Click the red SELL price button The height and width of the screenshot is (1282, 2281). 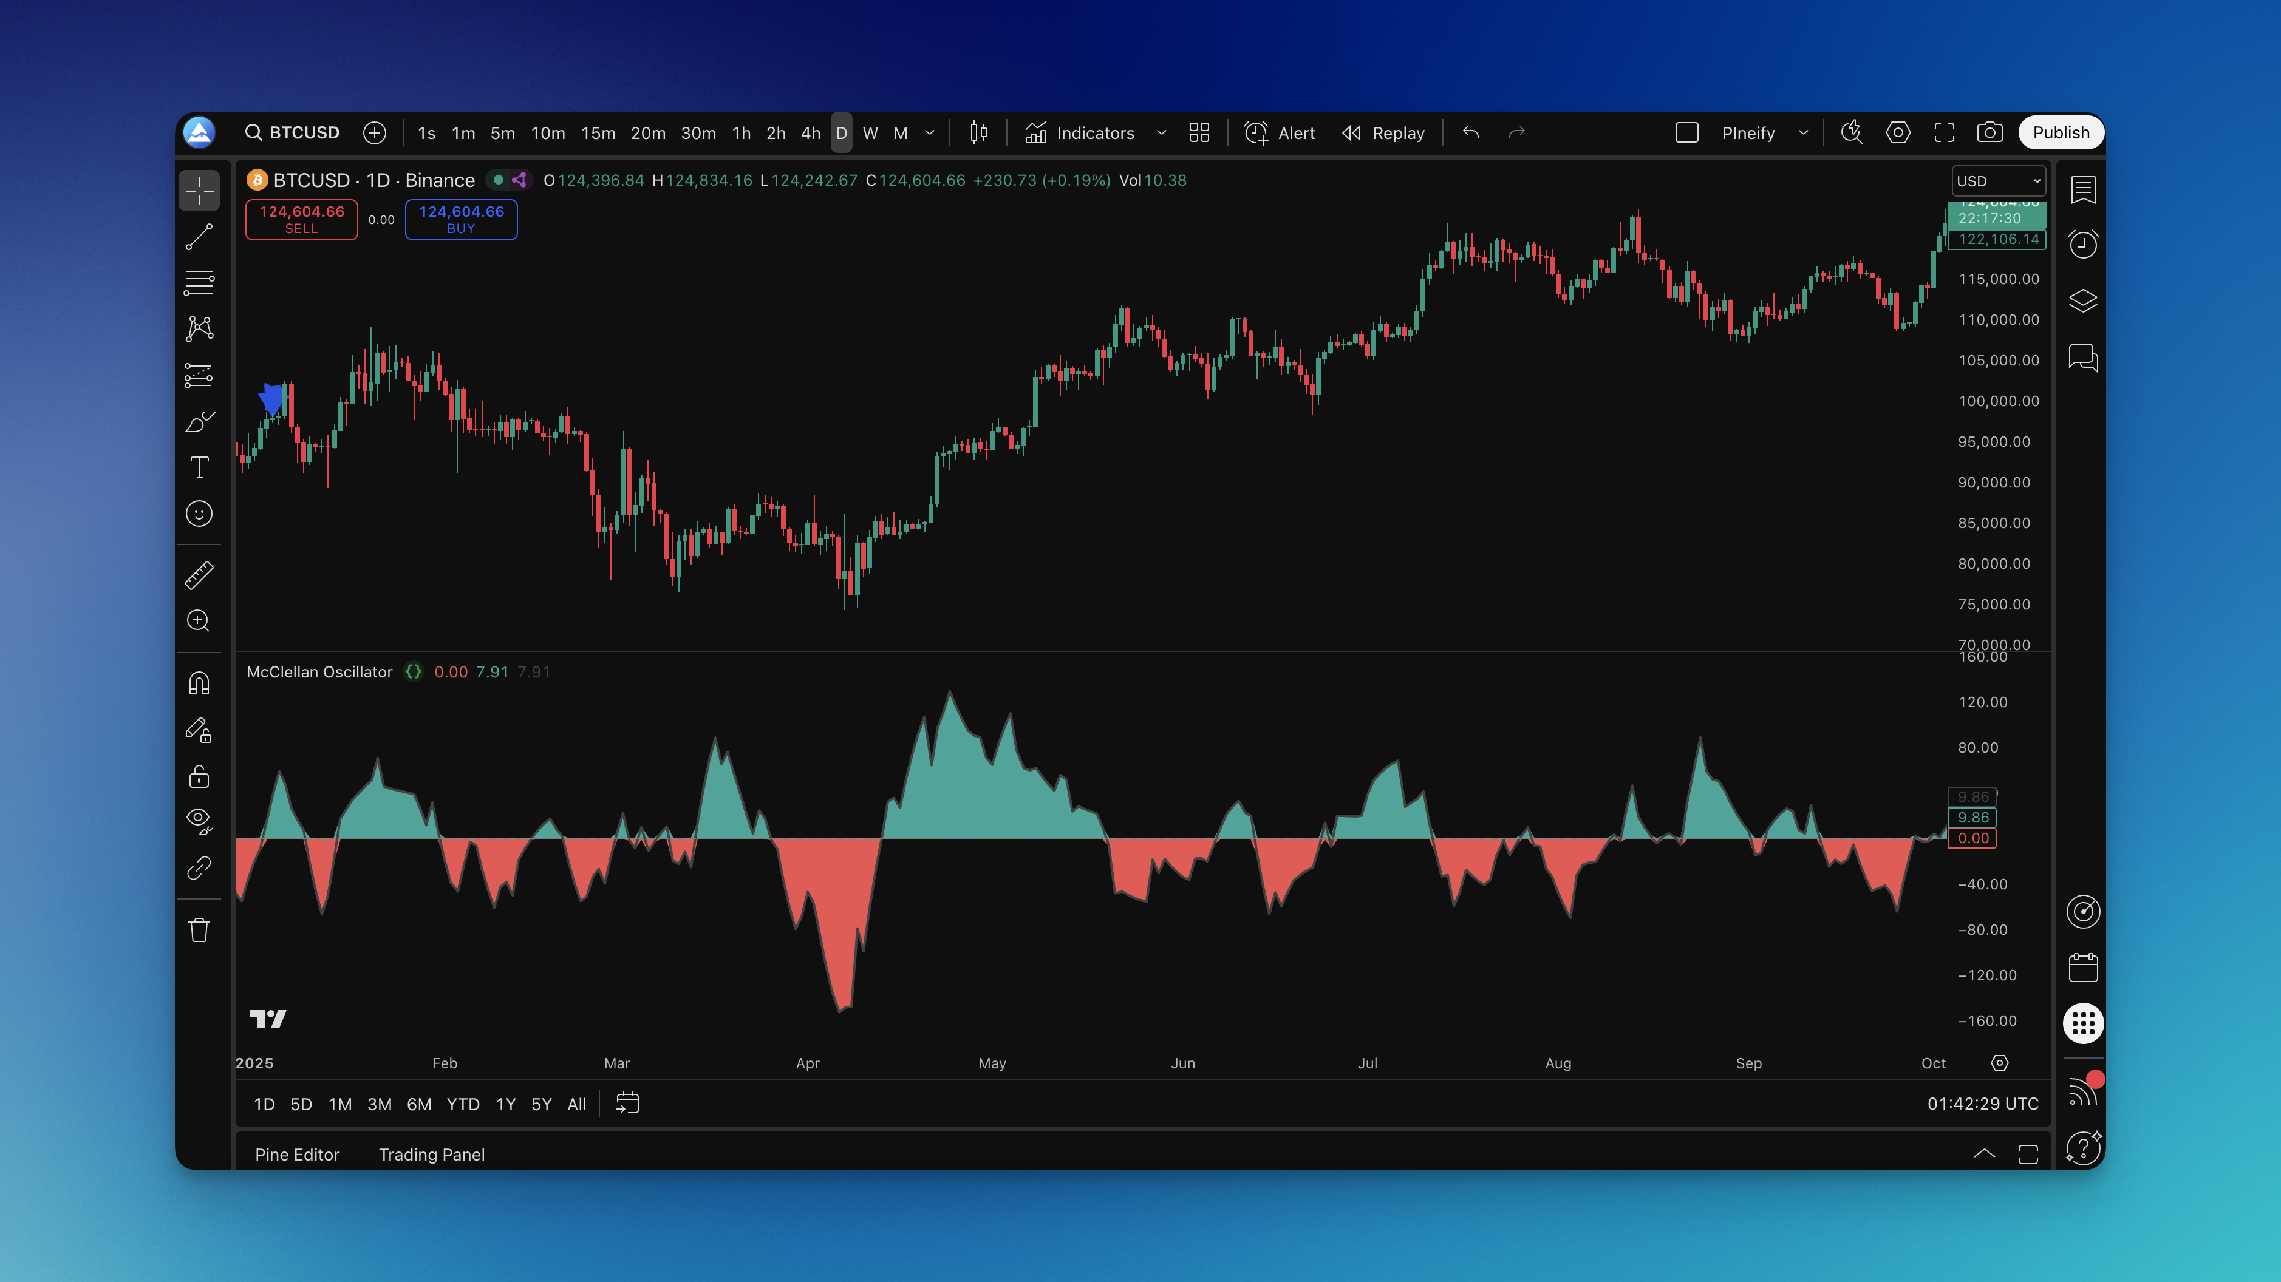tap(301, 219)
